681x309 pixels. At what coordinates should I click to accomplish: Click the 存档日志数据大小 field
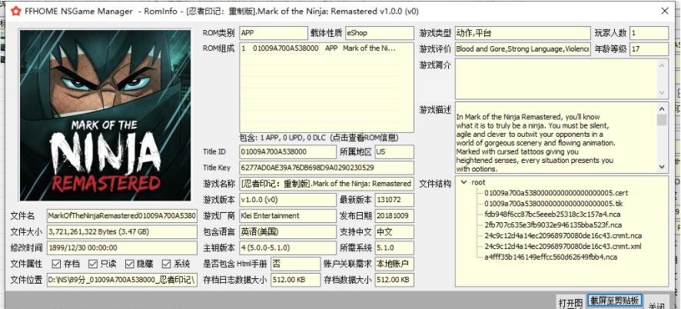295,280
